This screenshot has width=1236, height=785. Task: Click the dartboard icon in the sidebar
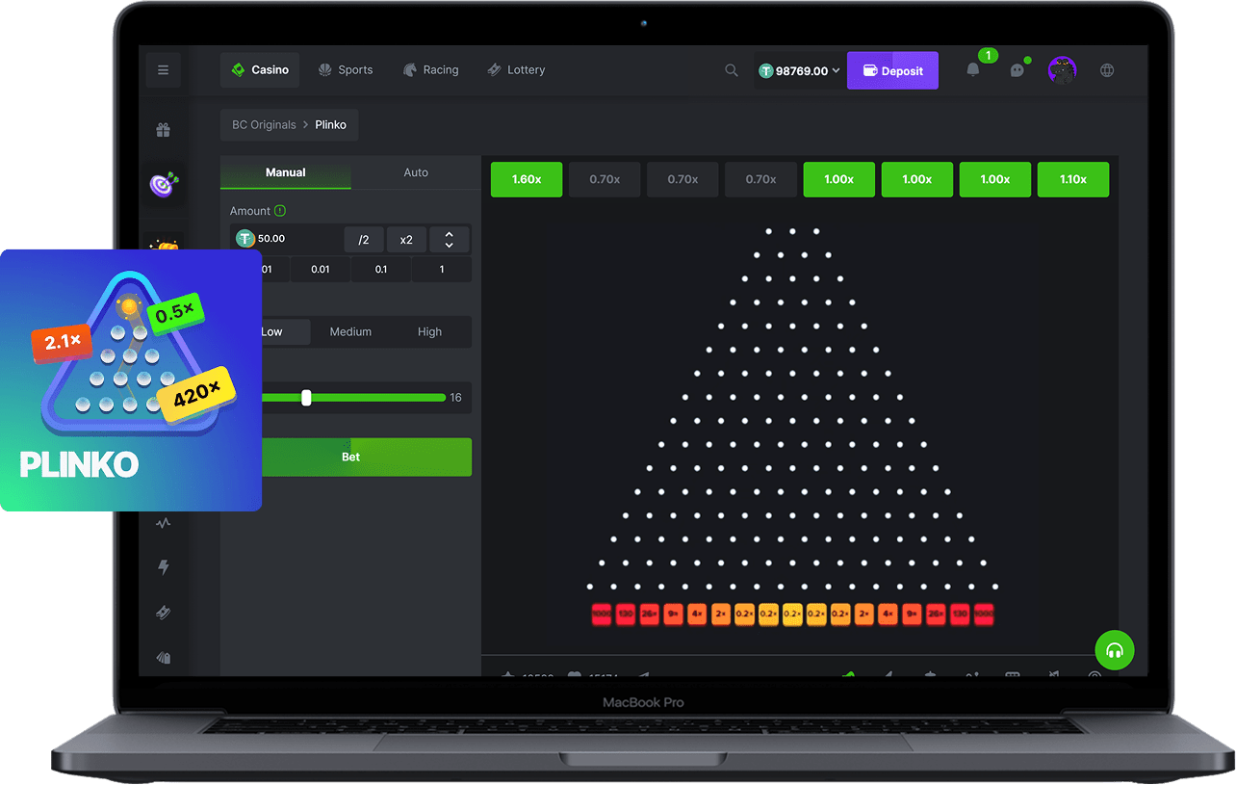tap(162, 184)
